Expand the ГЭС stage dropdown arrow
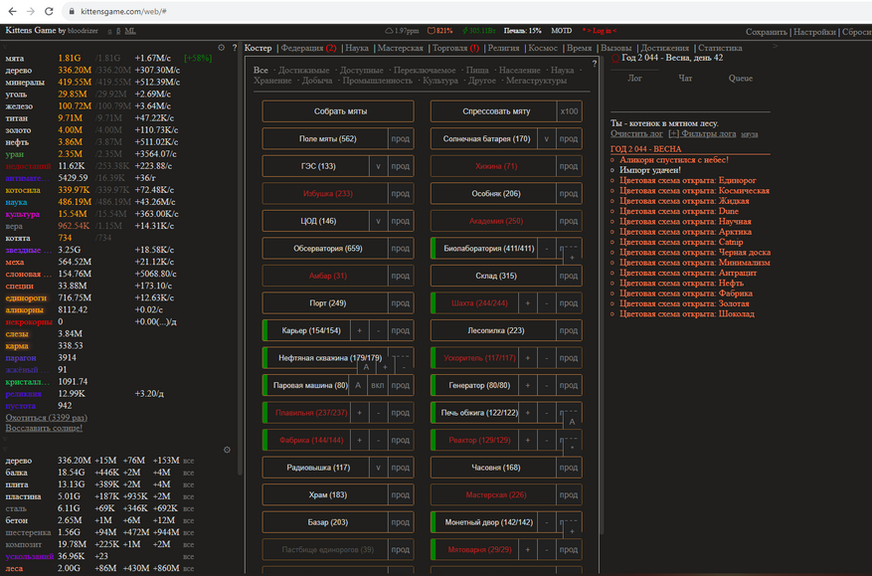 pyautogui.click(x=378, y=166)
